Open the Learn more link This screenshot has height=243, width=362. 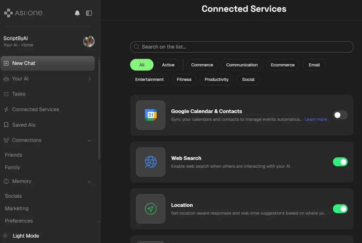coord(315,119)
